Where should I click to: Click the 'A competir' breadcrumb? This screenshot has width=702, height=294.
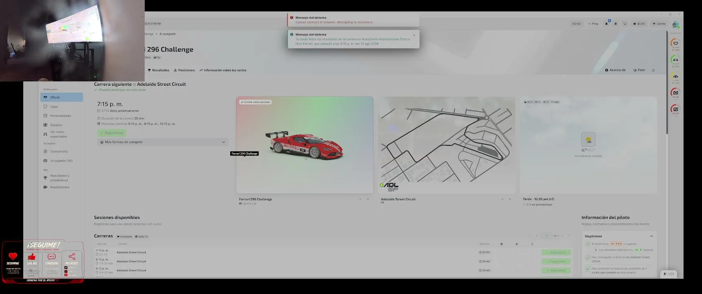(167, 34)
